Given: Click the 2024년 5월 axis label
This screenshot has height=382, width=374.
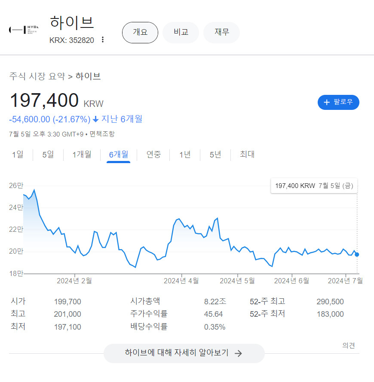Looking at the screenshot, I should (x=237, y=281).
